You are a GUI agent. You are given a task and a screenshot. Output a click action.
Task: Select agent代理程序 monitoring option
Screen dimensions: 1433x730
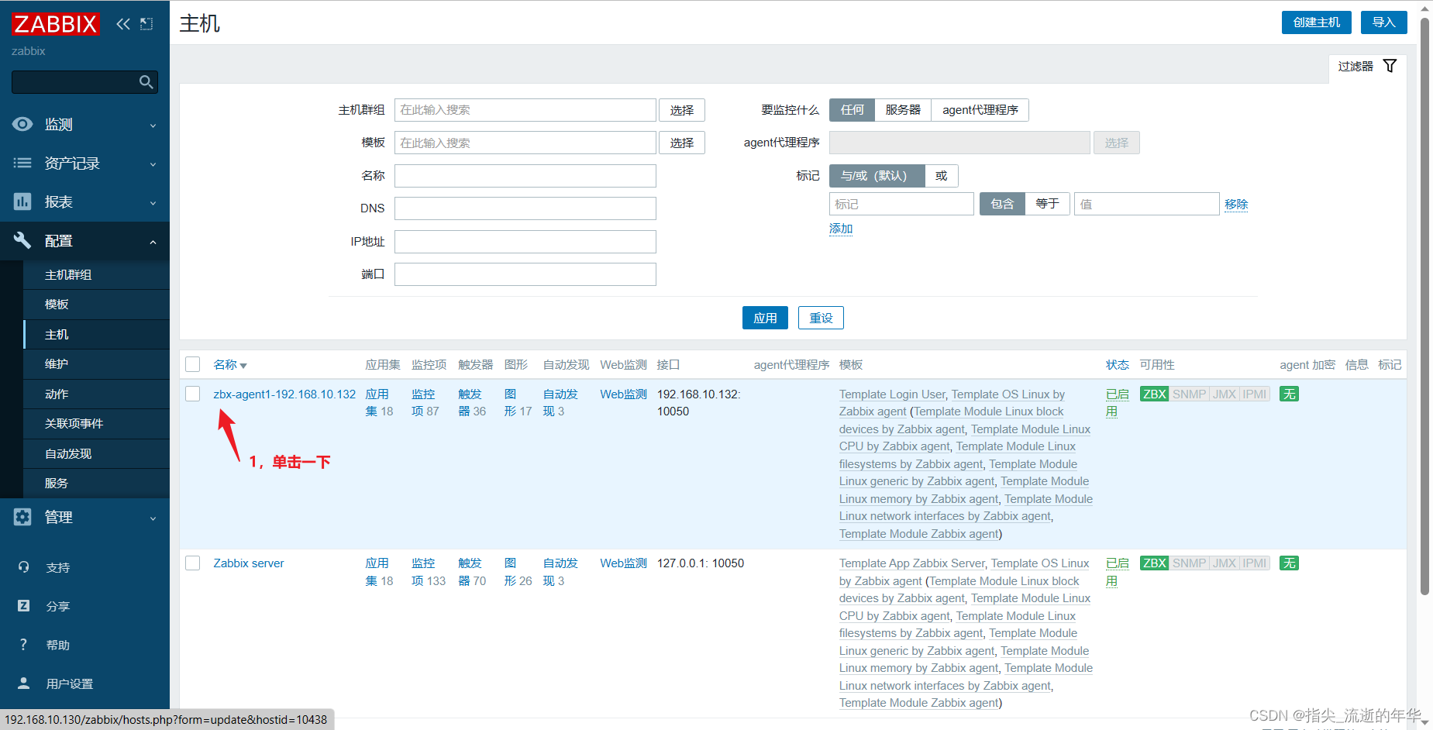tap(980, 110)
